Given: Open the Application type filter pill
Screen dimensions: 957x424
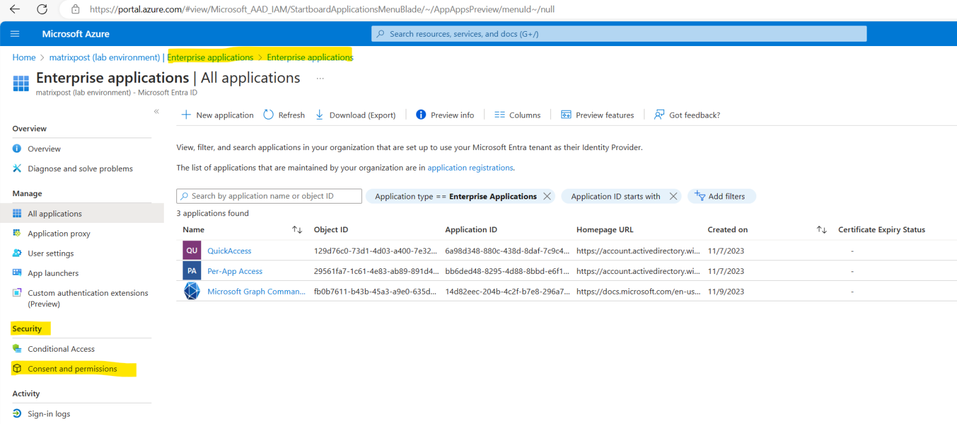Looking at the screenshot, I should (x=454, y=196).
